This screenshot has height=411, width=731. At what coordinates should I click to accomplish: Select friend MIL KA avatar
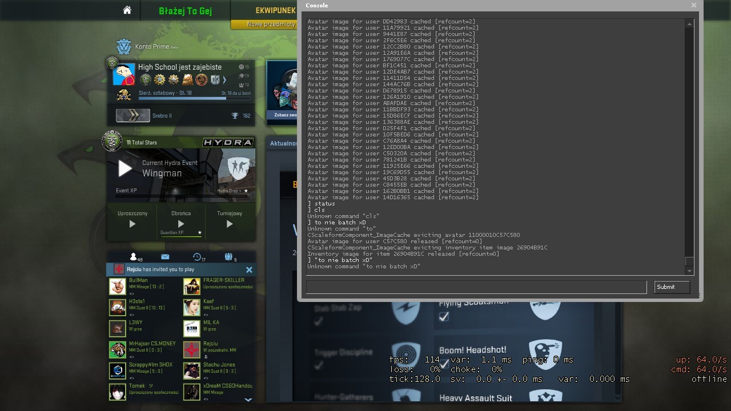(192, 329)
